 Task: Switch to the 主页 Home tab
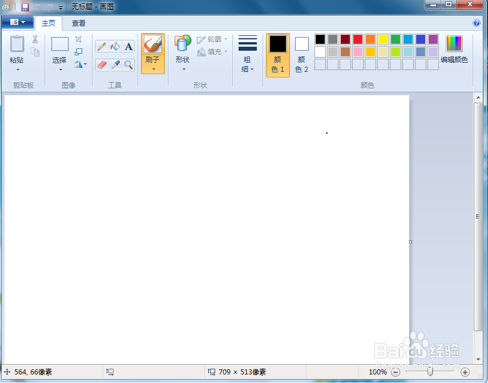coord(49,23)
